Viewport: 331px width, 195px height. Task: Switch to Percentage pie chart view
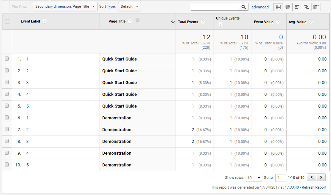[x=288, y=7]
